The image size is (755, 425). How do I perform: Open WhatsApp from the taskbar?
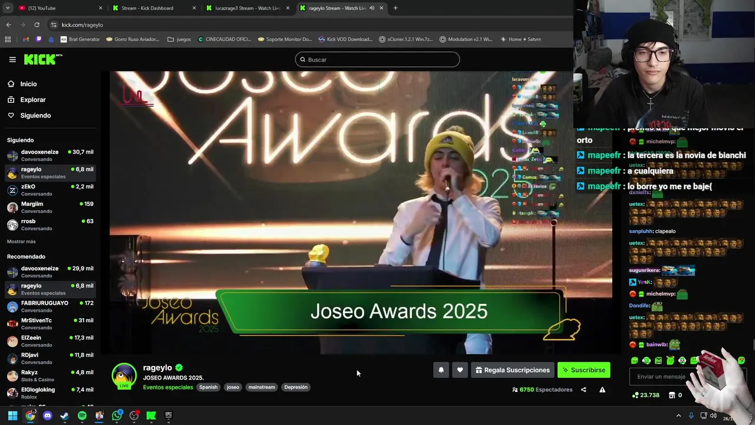click(x=117, y=416)
